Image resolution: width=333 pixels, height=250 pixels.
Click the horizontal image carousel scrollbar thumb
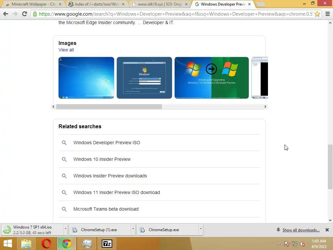tap(109, 106)
